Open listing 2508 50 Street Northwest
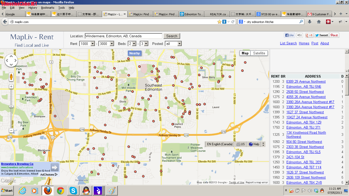 coord(305,92)
